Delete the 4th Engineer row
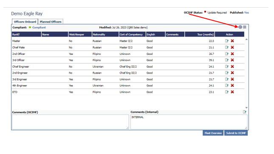 click(232, 86)
